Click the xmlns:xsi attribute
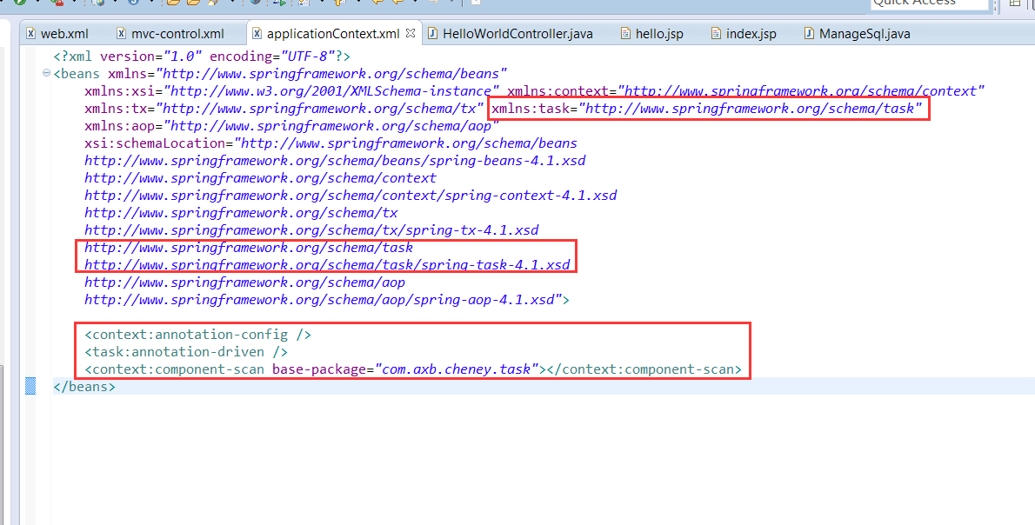1035x525 pixels. point(292,91)
